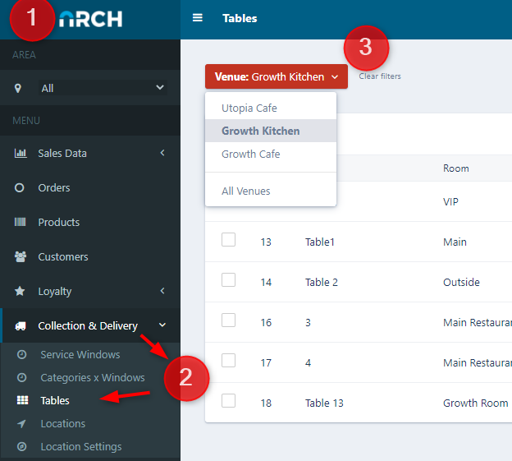Select the checkbox for Table 2 row
The image size is (512, 461).
pyautogui.click(x=228, y=280)
